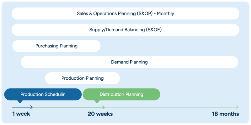Choose the Production Planning bar
Image resolution: width=251 pixels, height=125 pixels.
[83, 78]
